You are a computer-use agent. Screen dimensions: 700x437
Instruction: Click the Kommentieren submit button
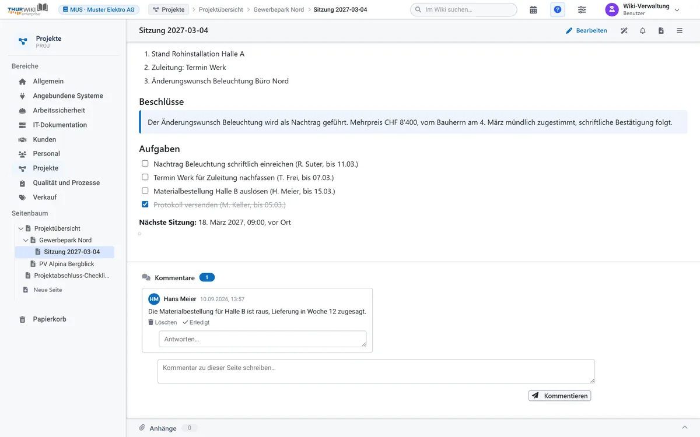pos(559,396)
